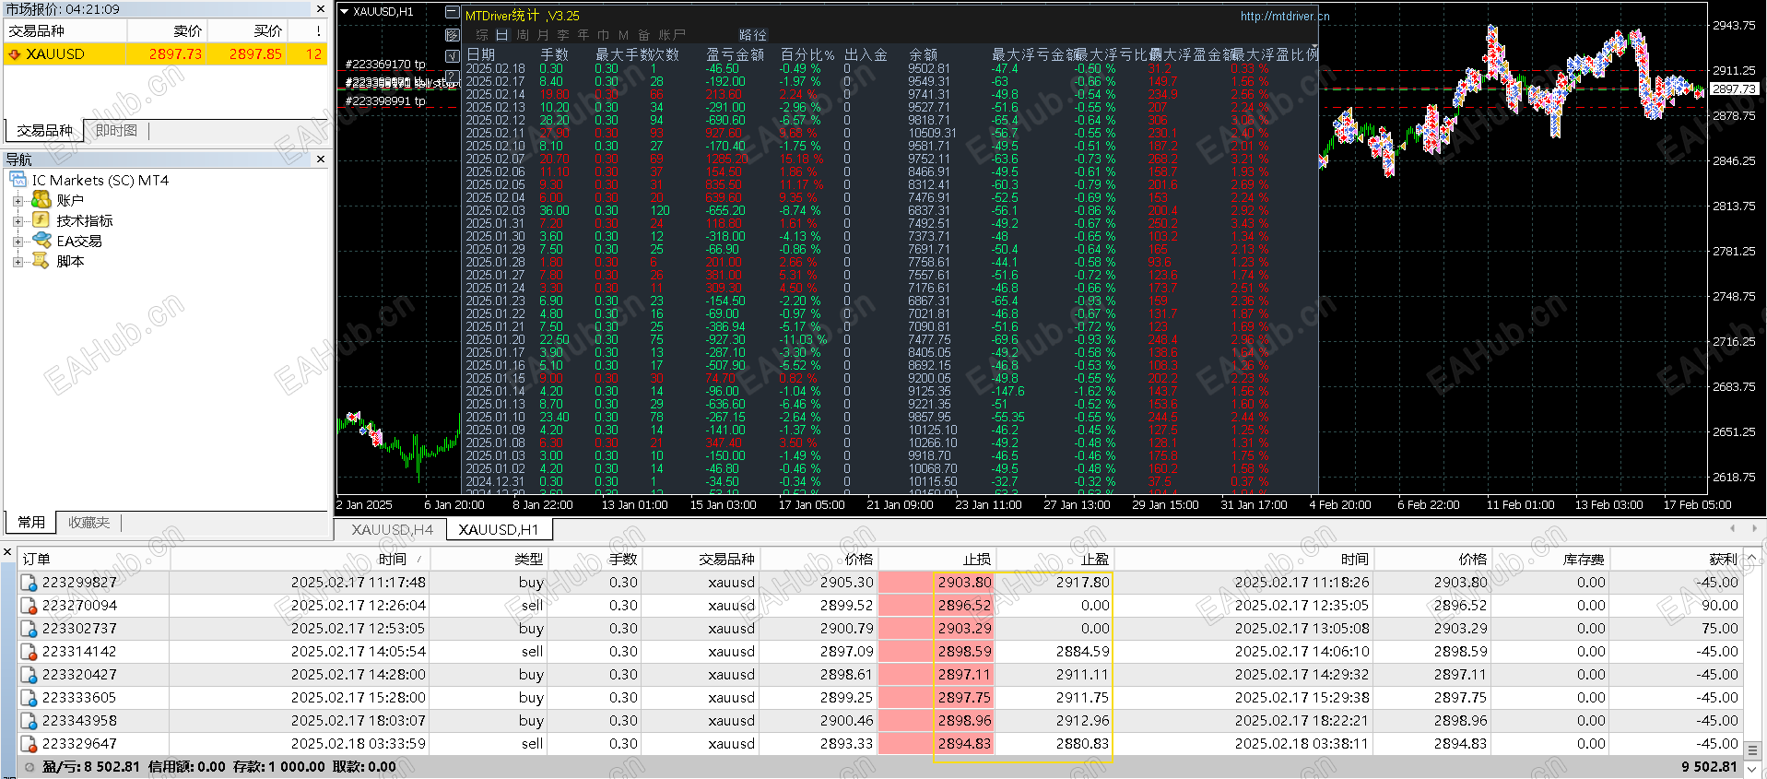Click the IC Markets (SC) MT4 tree root

click(x=100, y=180)
